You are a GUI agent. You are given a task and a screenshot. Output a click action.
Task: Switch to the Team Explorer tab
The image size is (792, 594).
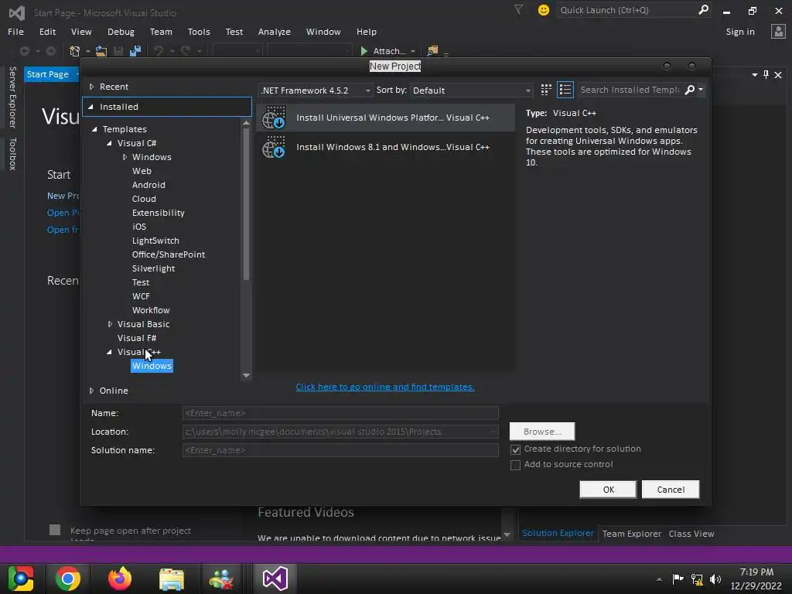631,534
